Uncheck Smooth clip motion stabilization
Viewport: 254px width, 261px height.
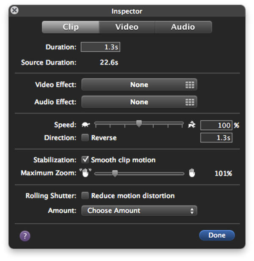pos(85,160)
